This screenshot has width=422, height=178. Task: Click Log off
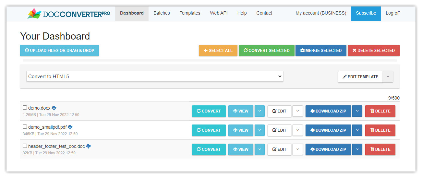[392, 13]
